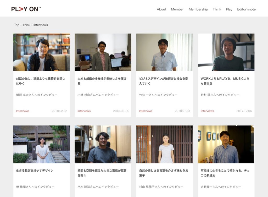Open photo of man in blue shirt in gallery
268x197 pixels.
coord(226,144)
